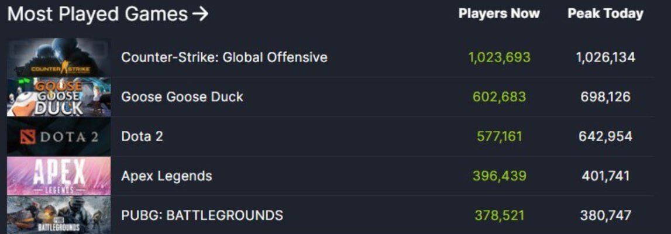Click the Peak Today column header
671x234 pixels.
(605, 13)
